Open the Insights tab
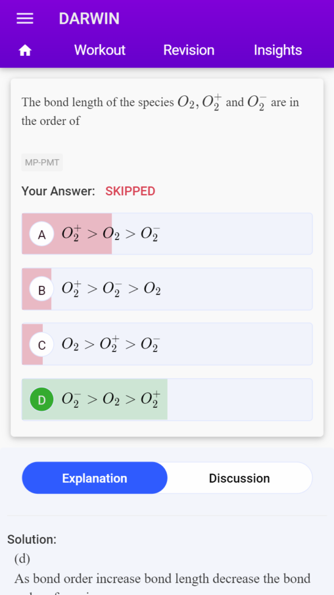The width and height of the screenshot is (334, 595). 278,50
